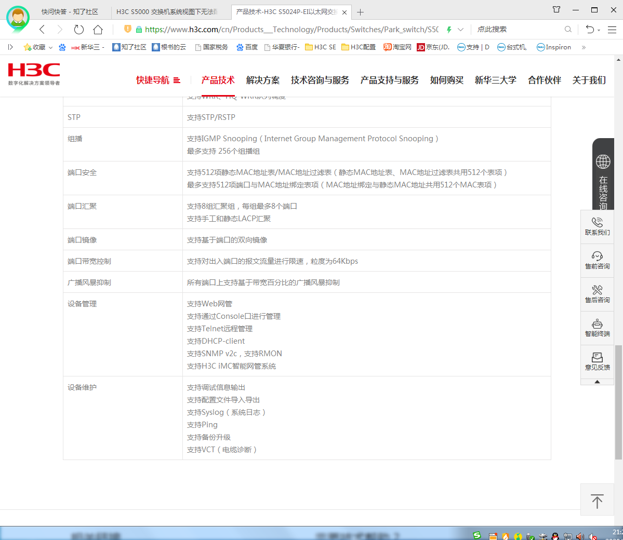Open the H3C SE bookmark folder
Viewport: 623px width, 540px height.
(x=320, y=47)
